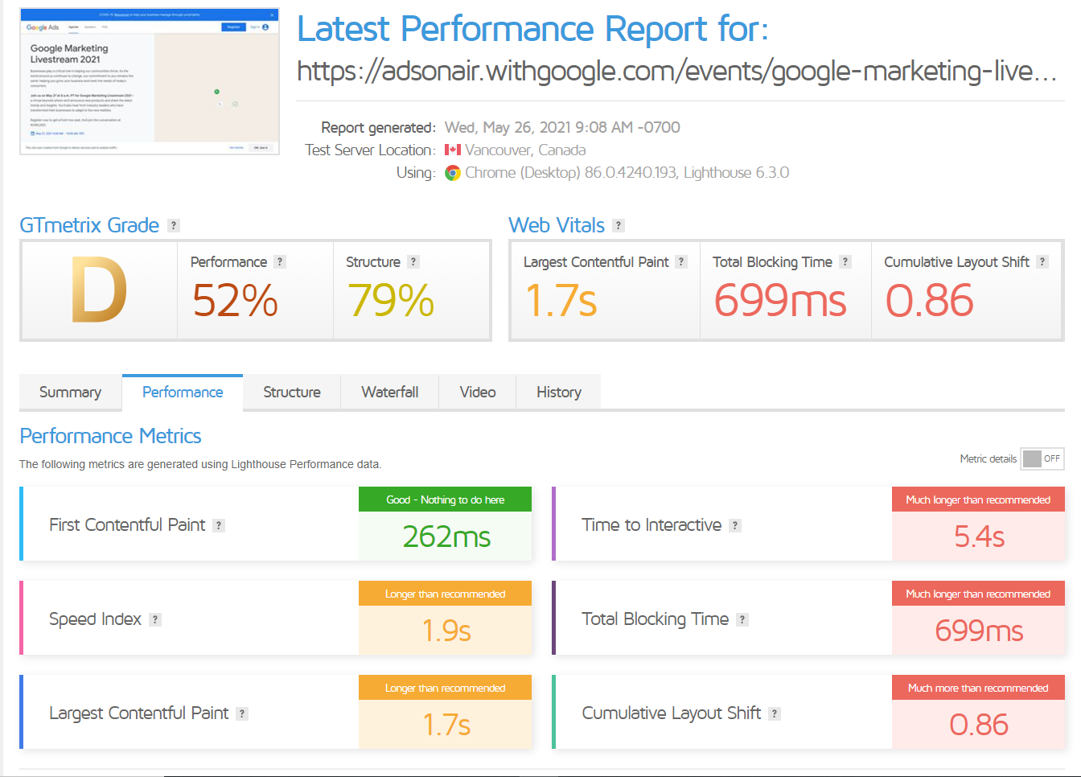Open the Video tab
This screenshot has width=1081, height=777.
[477, 393]
